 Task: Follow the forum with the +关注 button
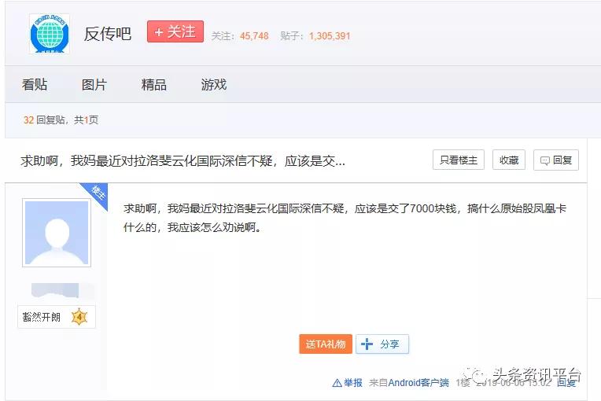(175, 32)
